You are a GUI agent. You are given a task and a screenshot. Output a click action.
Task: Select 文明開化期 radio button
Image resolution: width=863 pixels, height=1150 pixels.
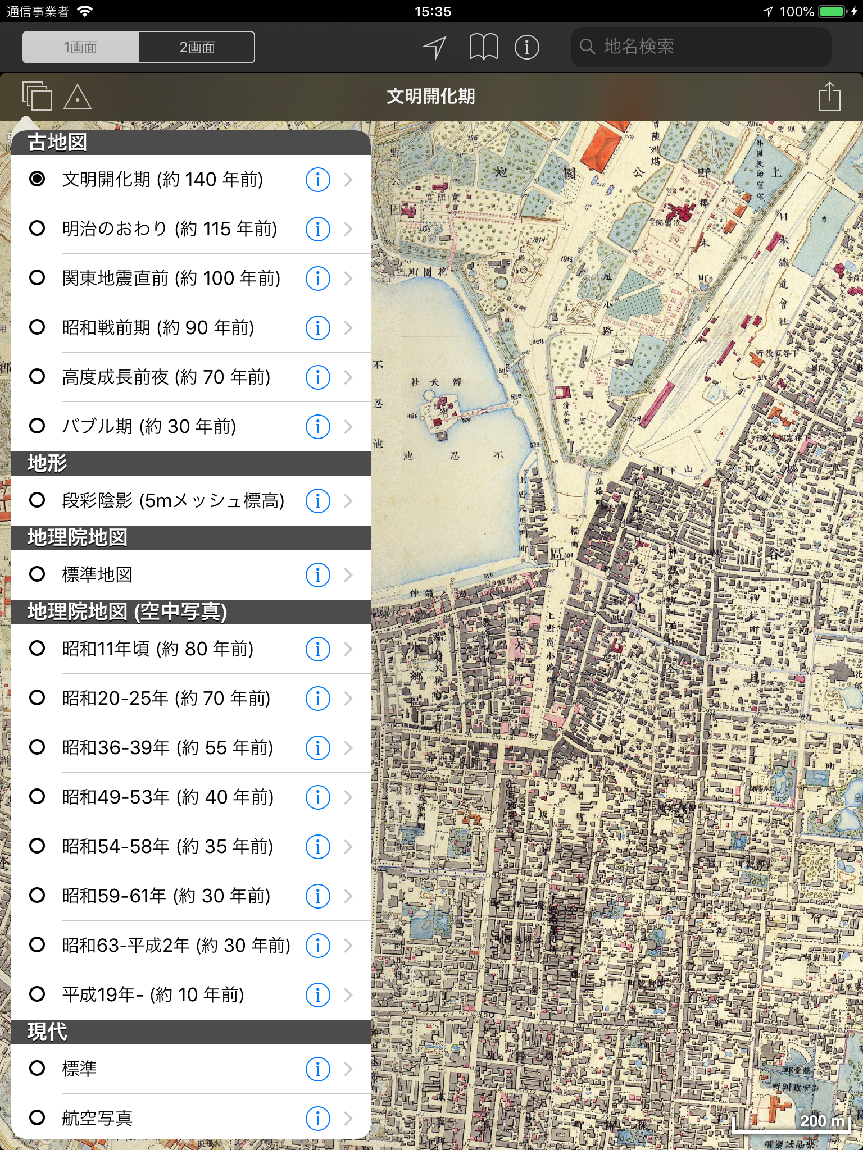(x=37, y=179)
